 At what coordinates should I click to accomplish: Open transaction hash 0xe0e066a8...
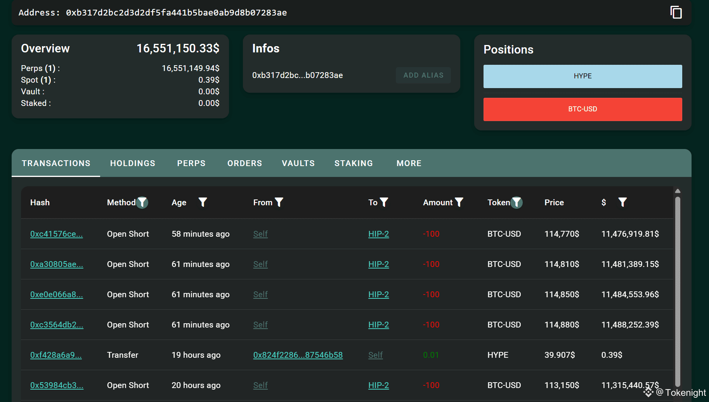click(x=57, y=295)
